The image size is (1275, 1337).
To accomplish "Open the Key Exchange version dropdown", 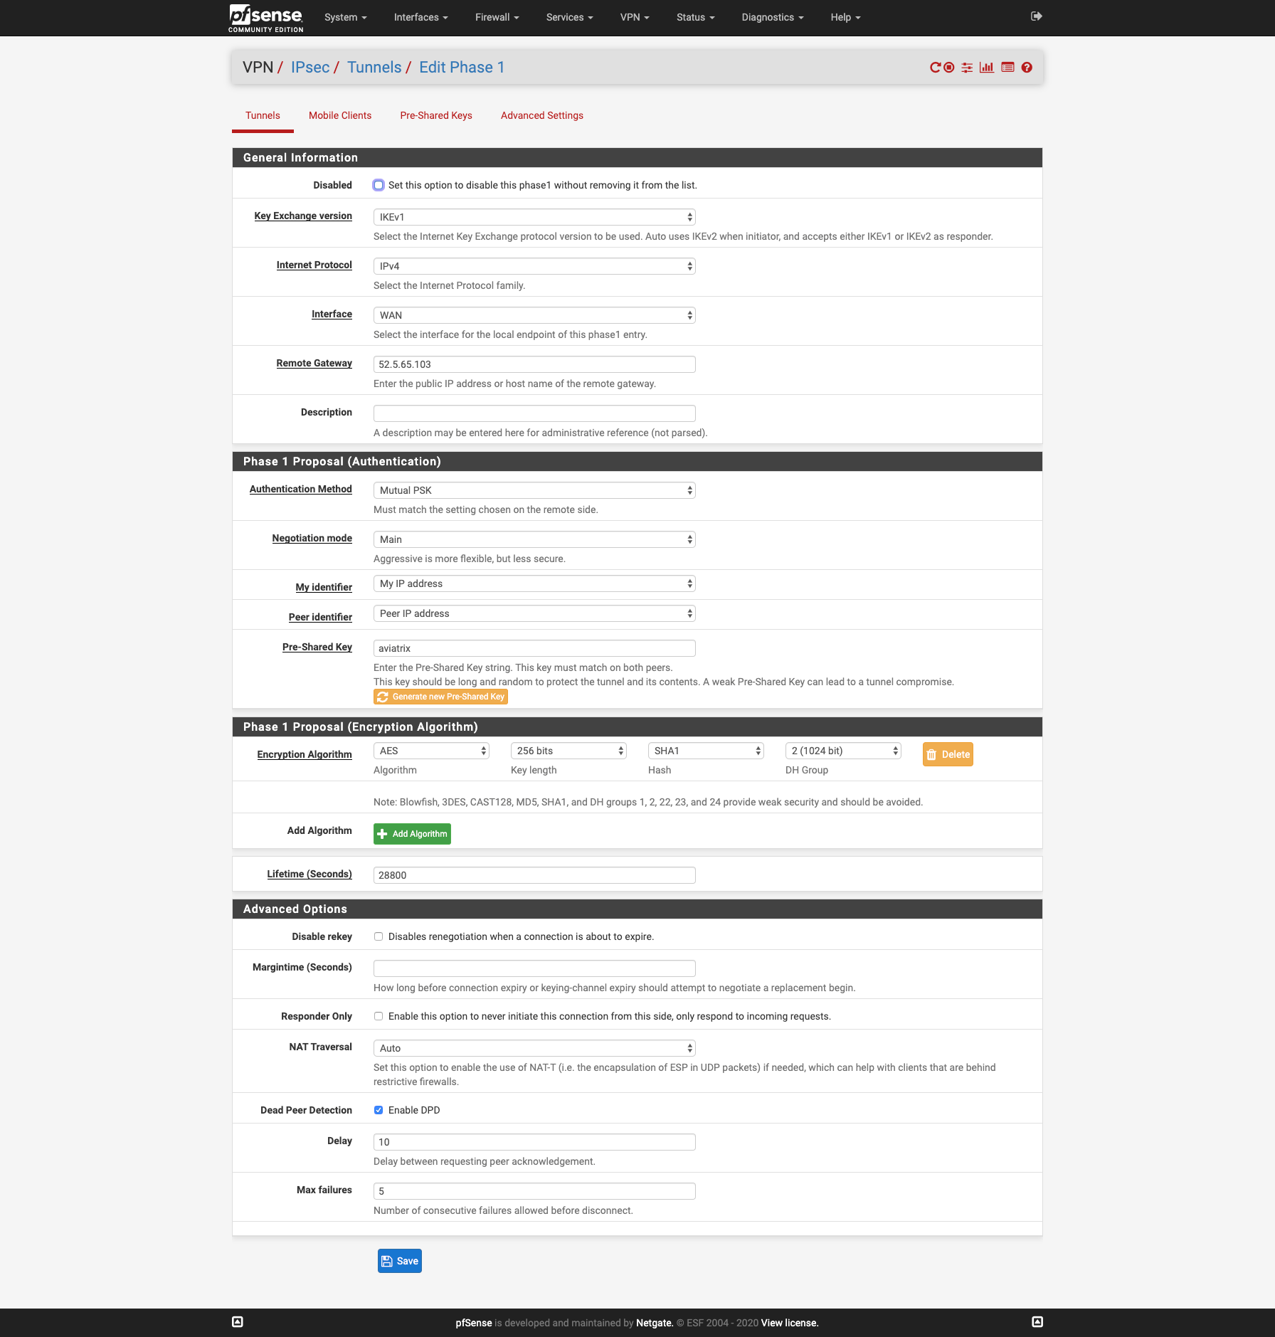I will coord(534,217).
